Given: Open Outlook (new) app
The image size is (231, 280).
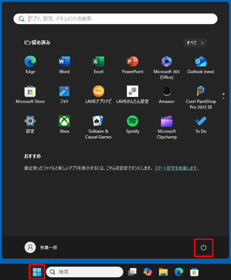Looking at the screenshot, I should point(201,65).
